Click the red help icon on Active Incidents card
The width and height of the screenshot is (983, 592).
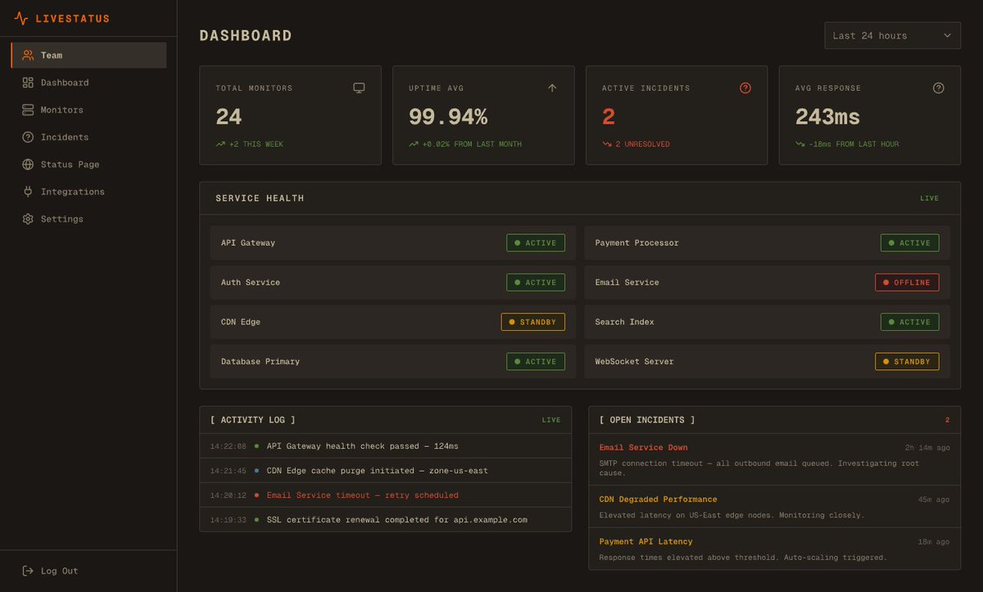click(745, 88)
